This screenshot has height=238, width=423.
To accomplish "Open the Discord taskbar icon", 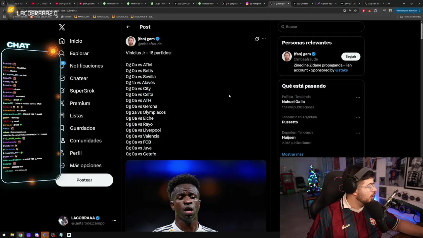I will tap(37, 235).
